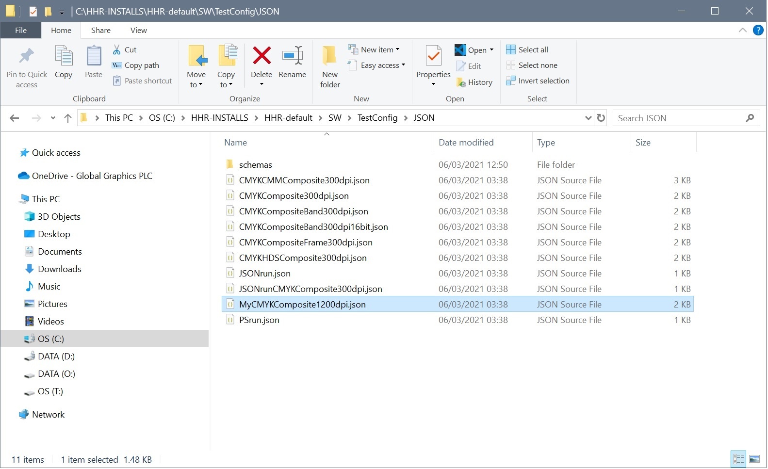Viewport: 768px width, 469px height.
Task: Refresh the JSON folder view
Action: coord(601,118)
